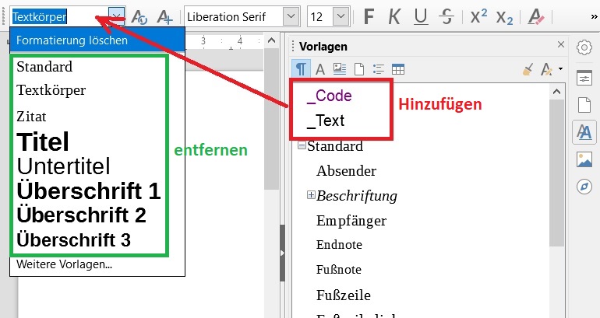
Task: Show character styles in Vorlagen panel
Action: [x=320, y=69]
